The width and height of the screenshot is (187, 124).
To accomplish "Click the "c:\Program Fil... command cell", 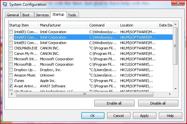I will click(x=102, y=59).
